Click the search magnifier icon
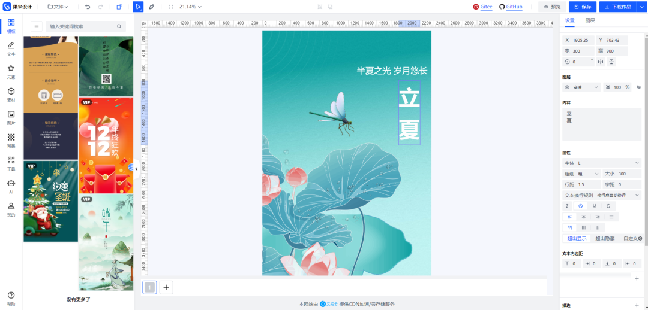 click(119, 26)
